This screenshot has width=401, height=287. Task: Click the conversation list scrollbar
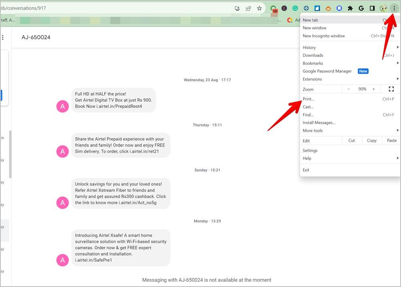[x=10, y=154]
